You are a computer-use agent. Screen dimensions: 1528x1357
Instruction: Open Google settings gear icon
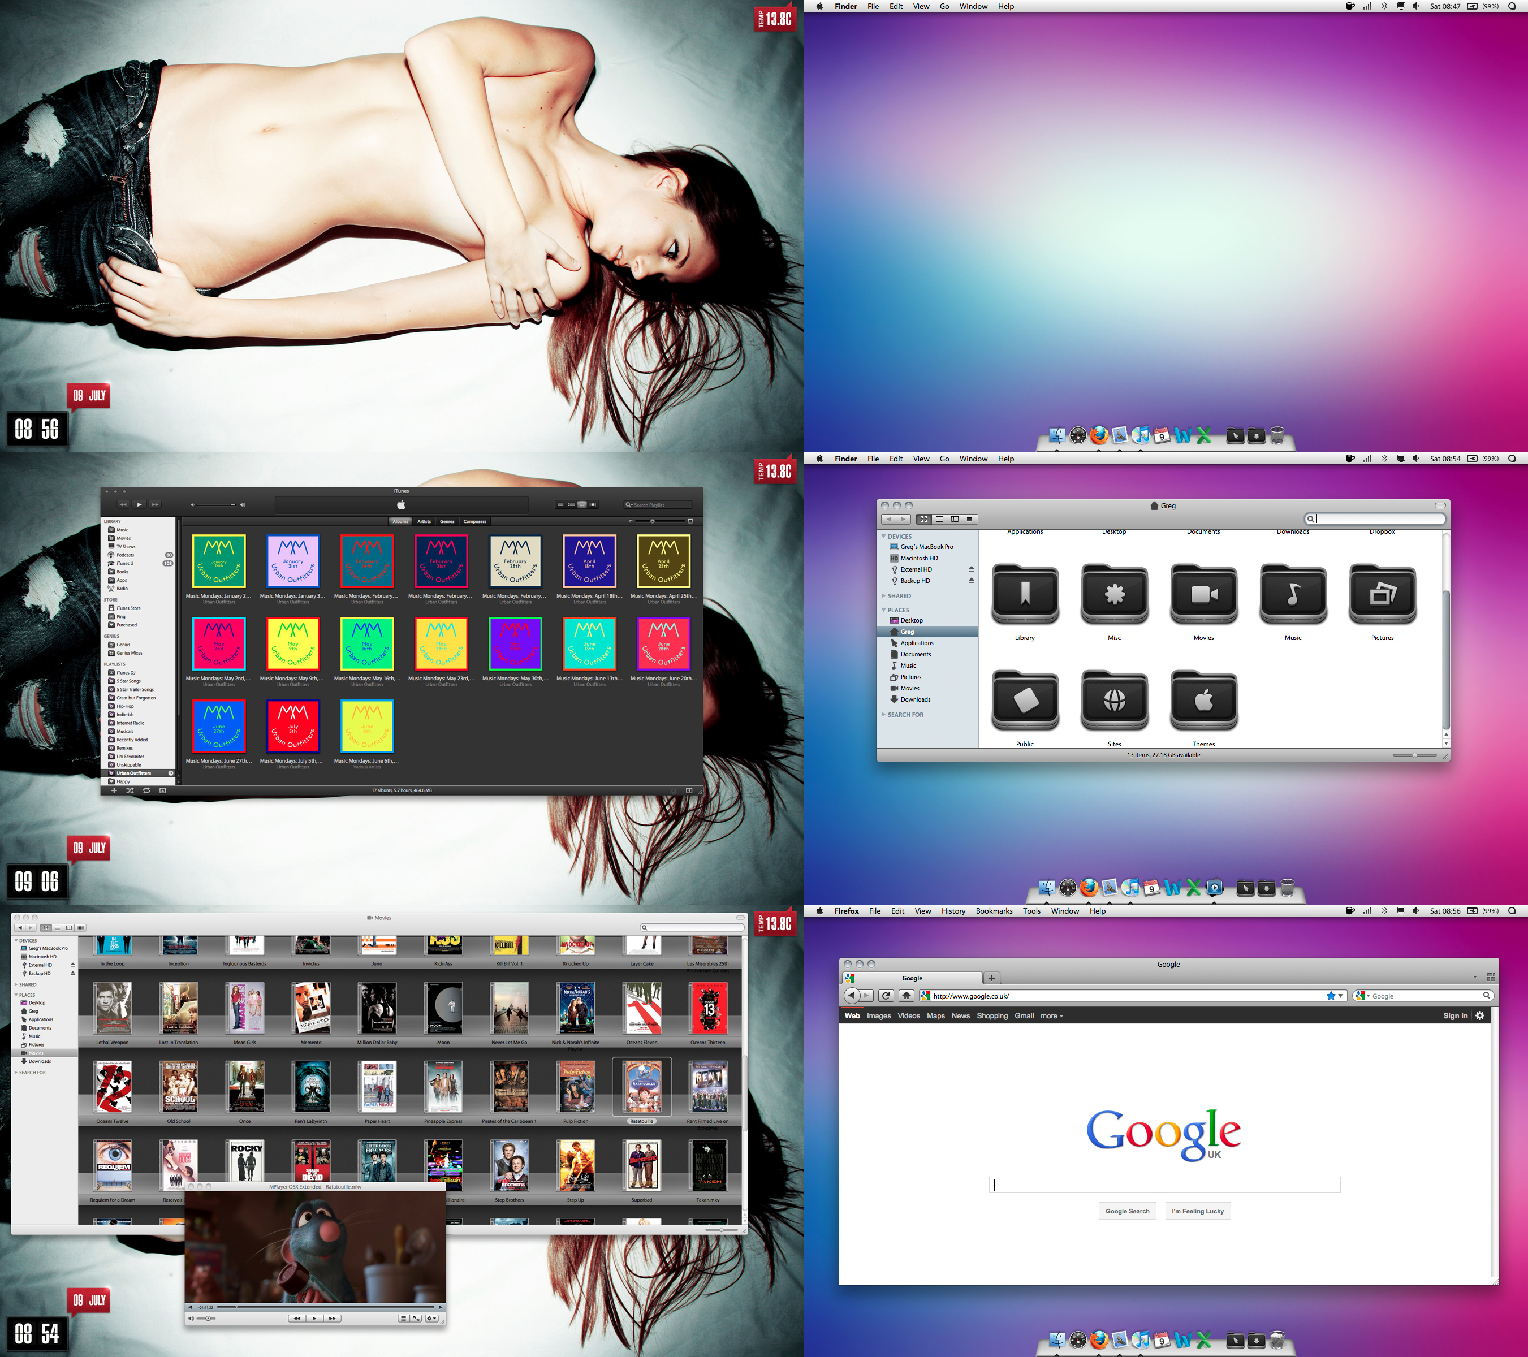pos(1479,1015)
